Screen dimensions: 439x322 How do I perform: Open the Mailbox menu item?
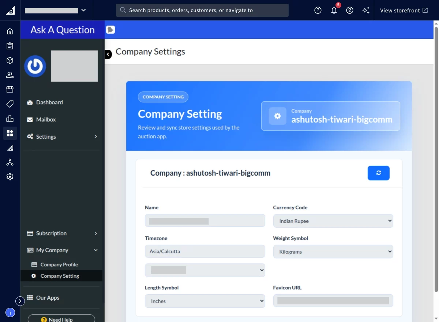(46, 120)
